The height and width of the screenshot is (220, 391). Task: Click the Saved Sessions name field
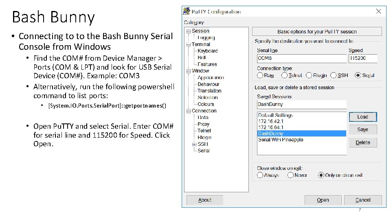302,105
